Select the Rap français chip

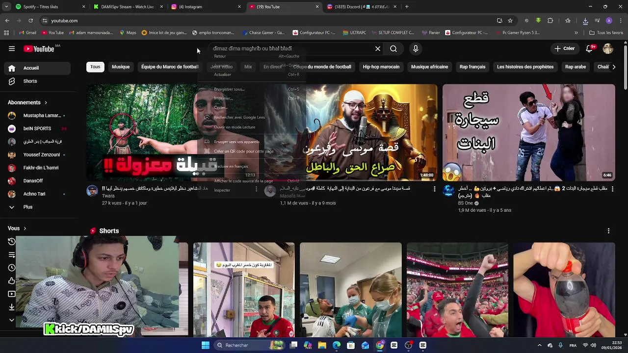pyautogui.click(x=472, y=67)
